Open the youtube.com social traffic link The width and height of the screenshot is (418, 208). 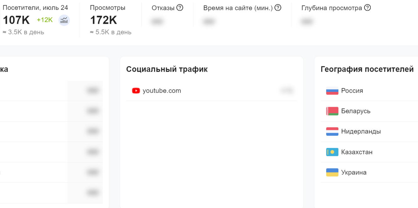click(162, 91)
